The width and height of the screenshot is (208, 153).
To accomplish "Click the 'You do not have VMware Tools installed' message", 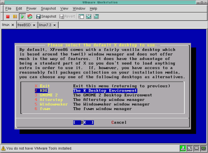I will [x=39, y=148].
